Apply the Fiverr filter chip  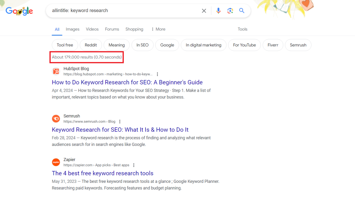[x=273, y=45]
